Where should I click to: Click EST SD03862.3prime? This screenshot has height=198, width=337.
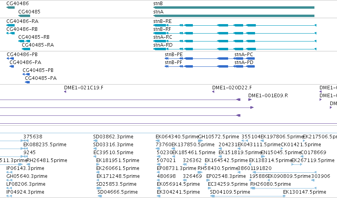tap(113, 137)
